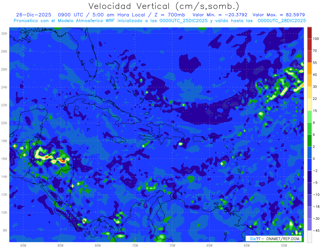Image resolution: width=322 pixels, height=249 pixels.
Task: Select the 'Z = 700mb' level label
Action: pos(170,15)
